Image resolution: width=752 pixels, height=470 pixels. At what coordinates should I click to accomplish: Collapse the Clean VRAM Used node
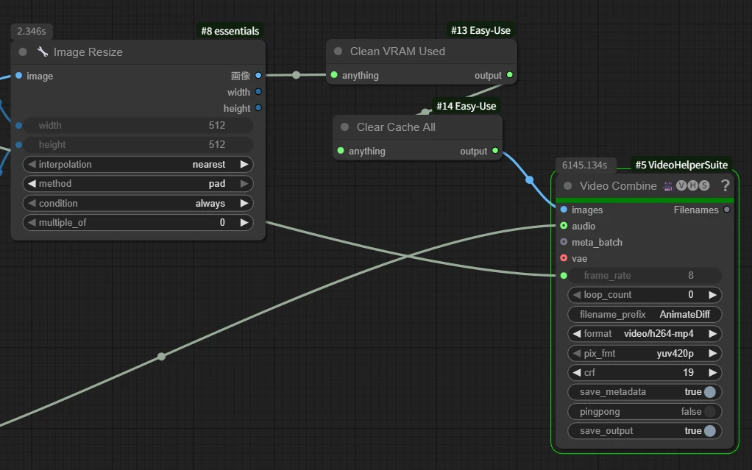coord(338,51)
